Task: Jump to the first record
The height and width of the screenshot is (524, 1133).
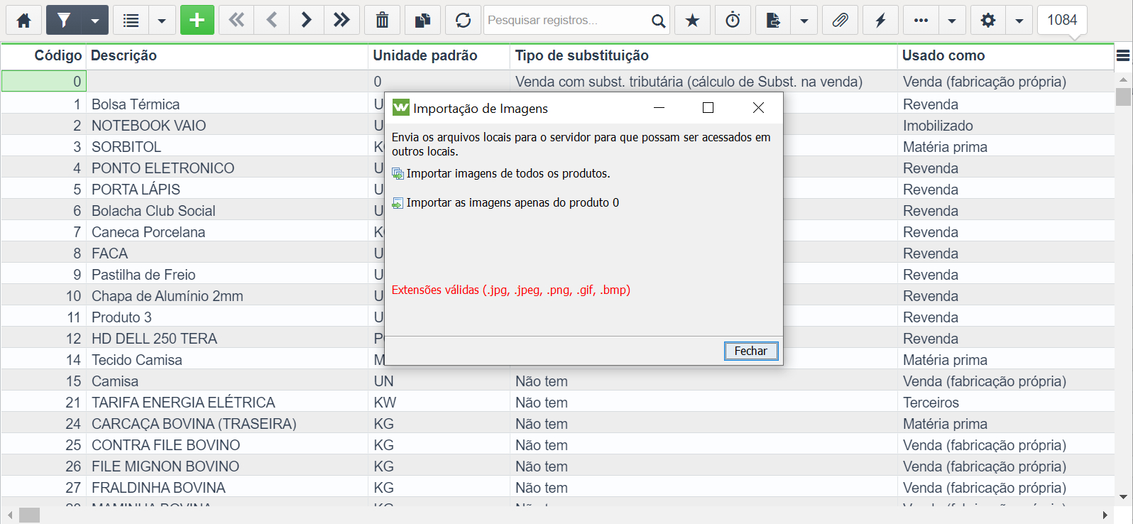Action: 236,20
